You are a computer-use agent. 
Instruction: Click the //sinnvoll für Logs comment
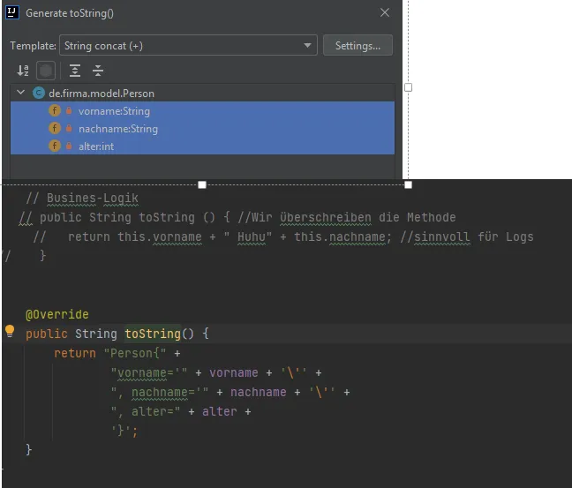click(467, 236)
